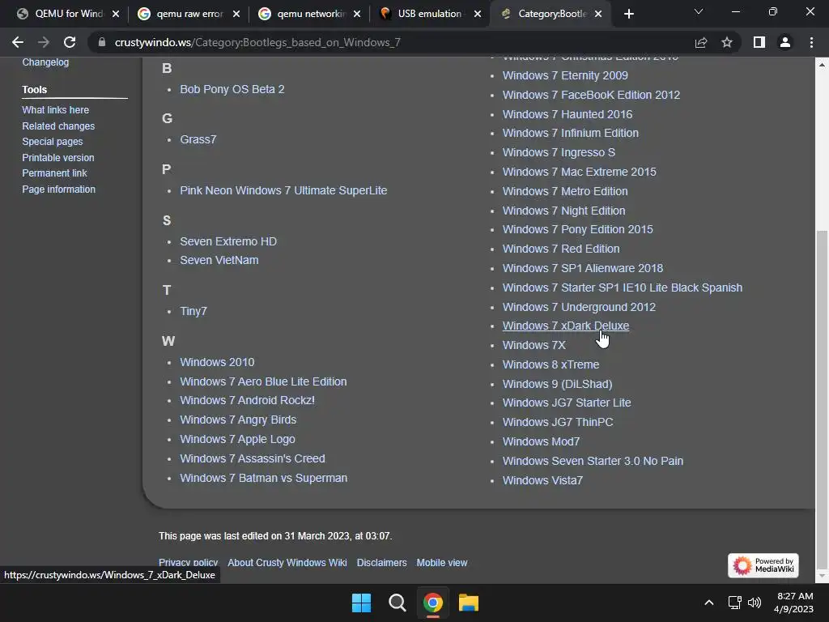
Task: Open Seven Extremo HD page
Action: tap(228, 241)
